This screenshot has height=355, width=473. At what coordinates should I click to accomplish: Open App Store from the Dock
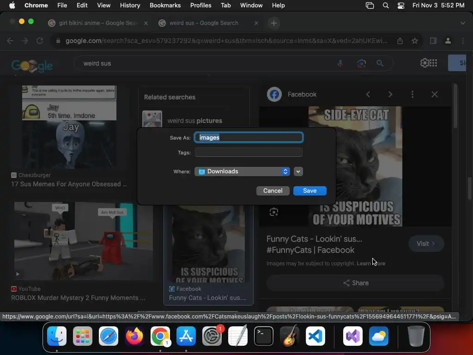coord(186,336)
